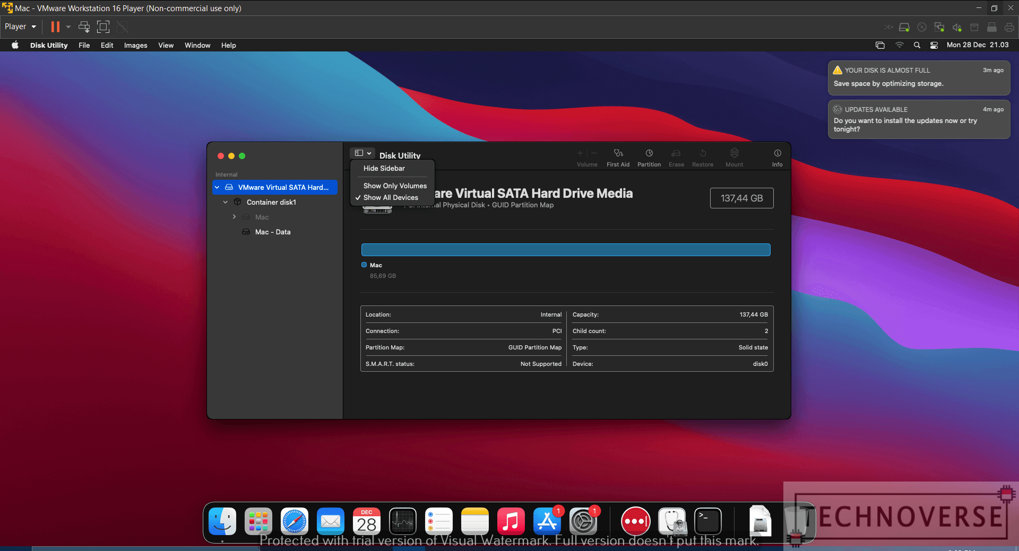Click the 85,69 GB size label
The image size is (1019, 551).
coord(383,276)
